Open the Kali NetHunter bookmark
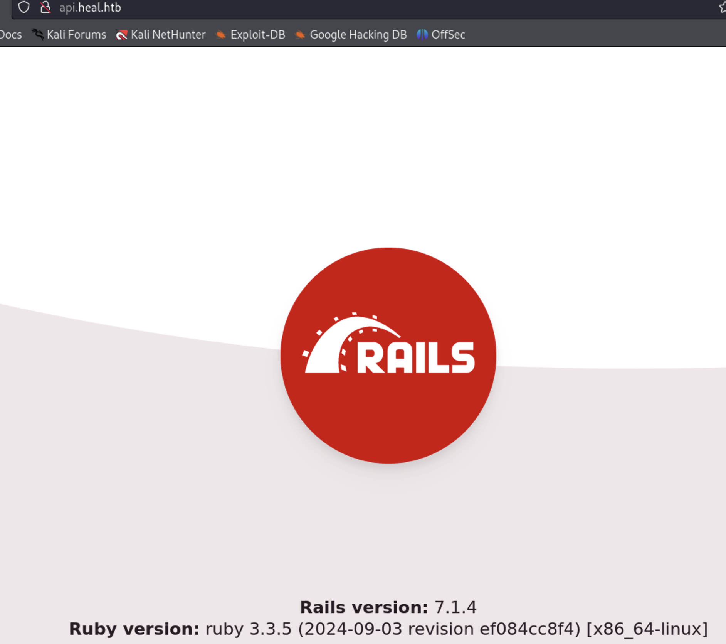 pos(161,35)
